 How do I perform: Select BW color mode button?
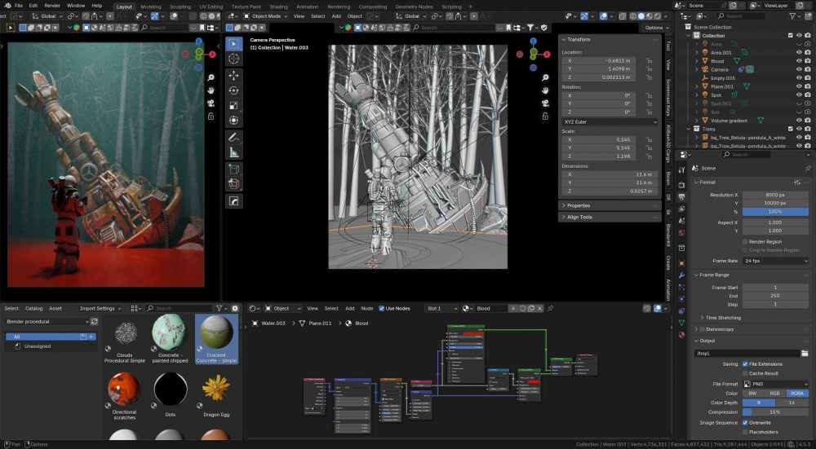tap(753, 394)
